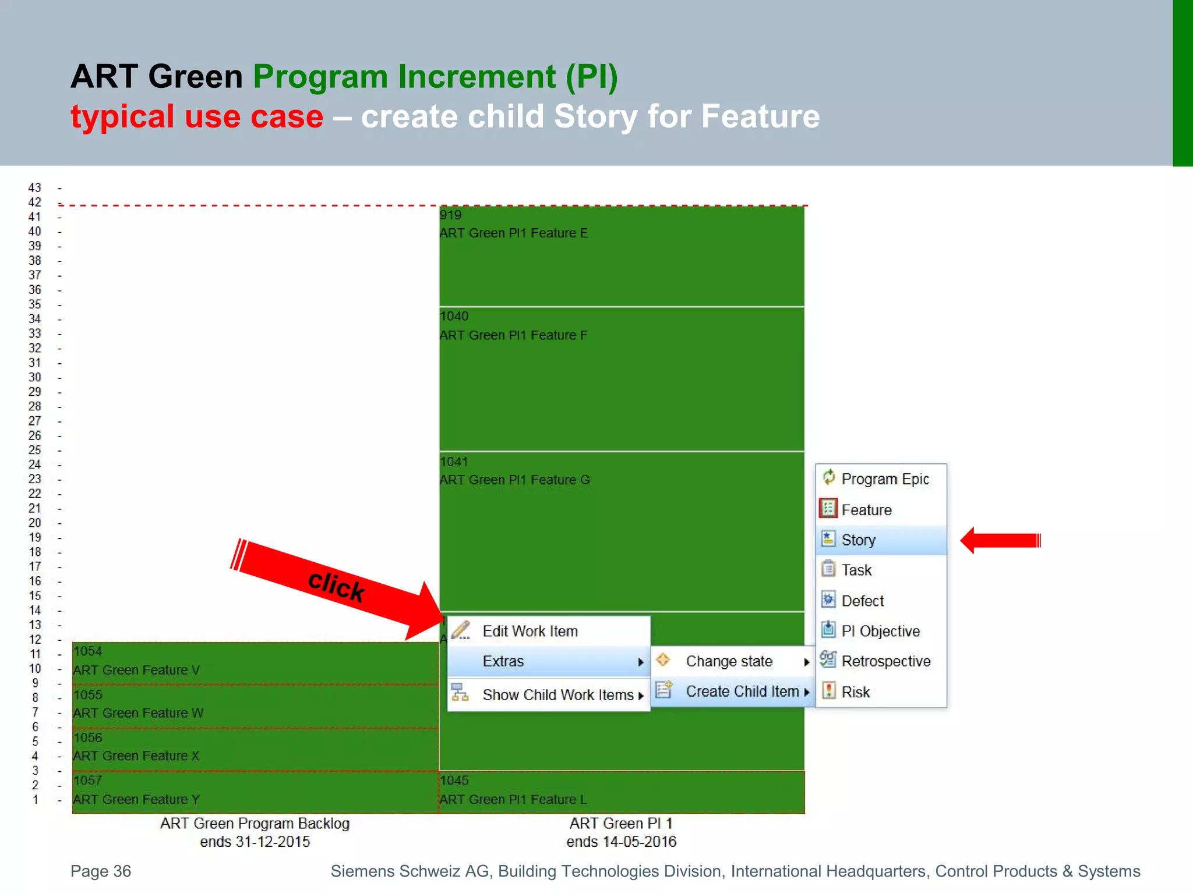
Task: Click the Edit Work Item pencil icon
Action: coord(461,630)
